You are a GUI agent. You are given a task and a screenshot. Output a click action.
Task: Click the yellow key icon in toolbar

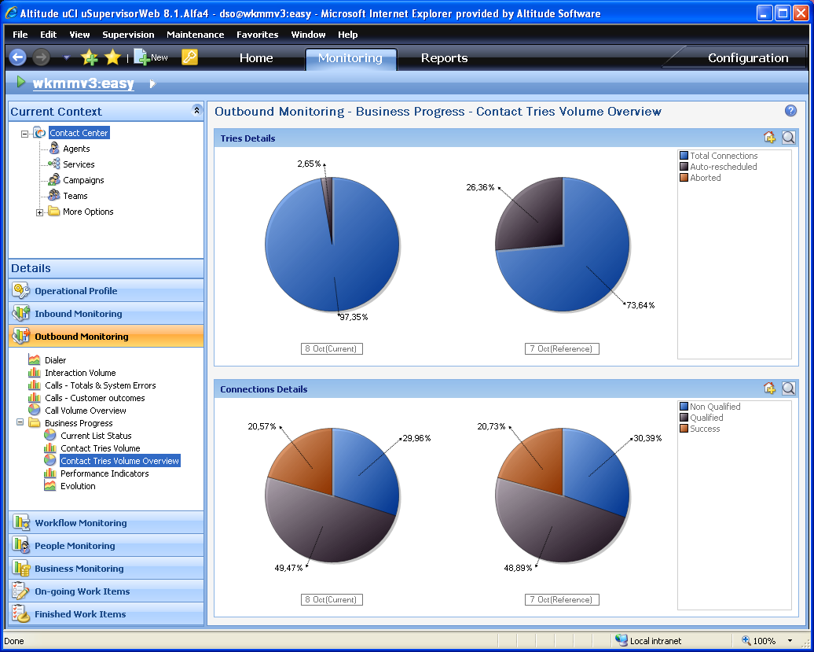pyautogui.click(x=189, y=57)
